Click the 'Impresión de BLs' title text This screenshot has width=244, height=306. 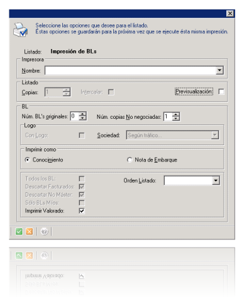[x=74, y=52]
